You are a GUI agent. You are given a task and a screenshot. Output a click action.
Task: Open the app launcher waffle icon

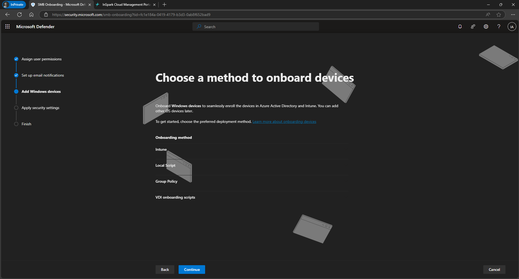tap(8, 27)
